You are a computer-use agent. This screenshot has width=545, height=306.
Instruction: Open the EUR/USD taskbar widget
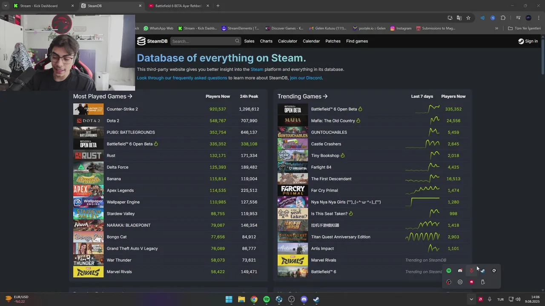17,299
